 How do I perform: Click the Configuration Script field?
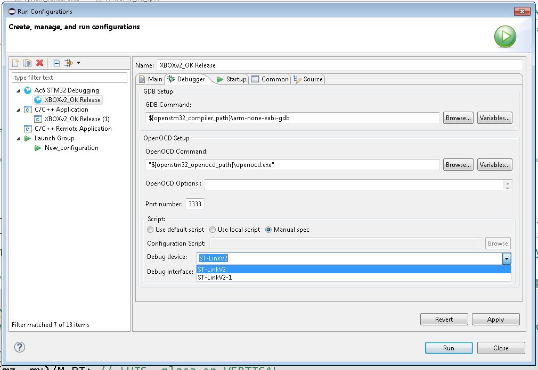[x=346, y=243]
